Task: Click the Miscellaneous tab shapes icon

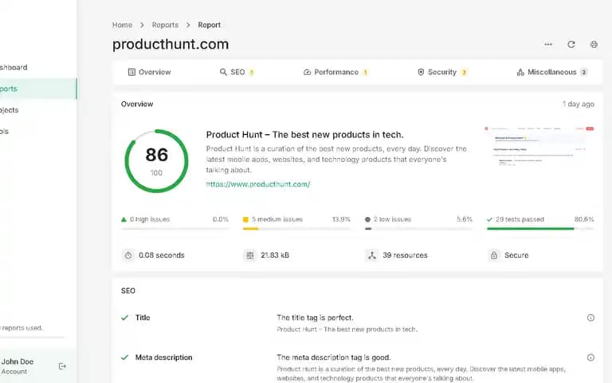Action: click(x=520, y=72)
